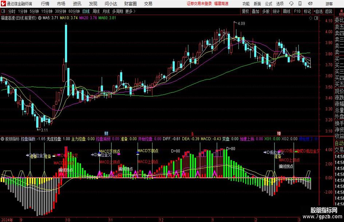Click the 控盘指数: -1.65 value
Image resolution: width=344 pixels, height=222 pixels.
(33, 139)
